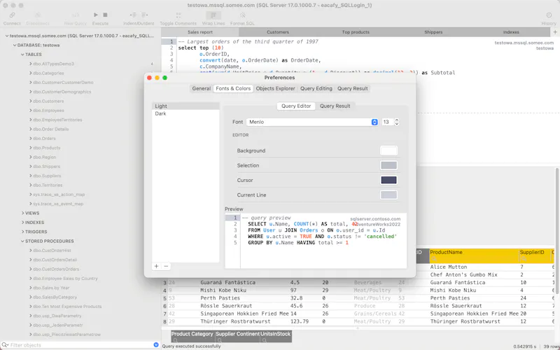Pick the Cursor color swatch
Screen dimensions: 560x350
388,180
